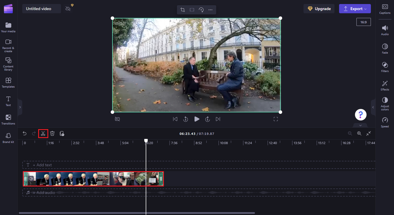394x215 pixels.
Task: Collapse the left sidebar panel arrow
Action: click(x=20, y=107)
